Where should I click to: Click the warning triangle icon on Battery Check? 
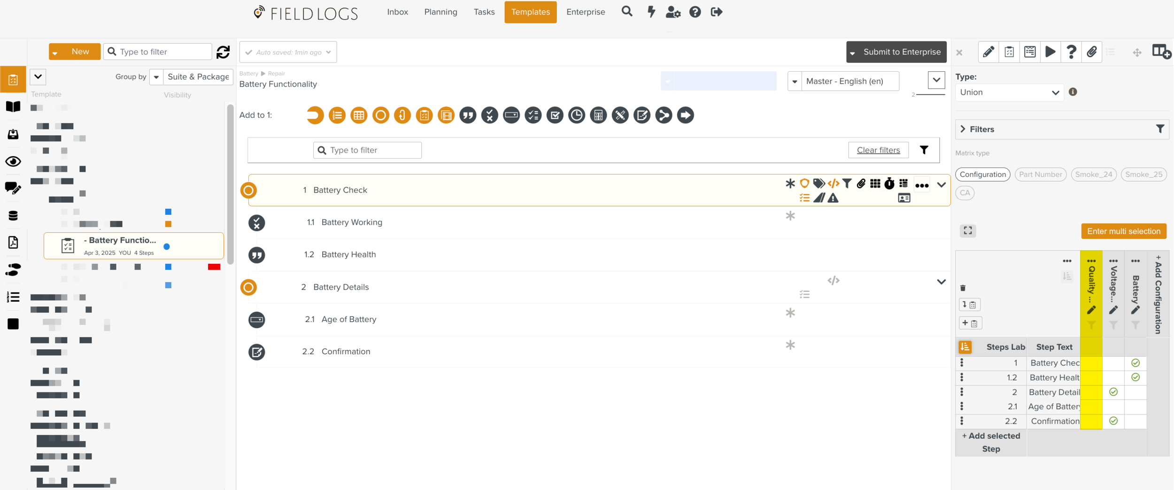click(833, 198)
